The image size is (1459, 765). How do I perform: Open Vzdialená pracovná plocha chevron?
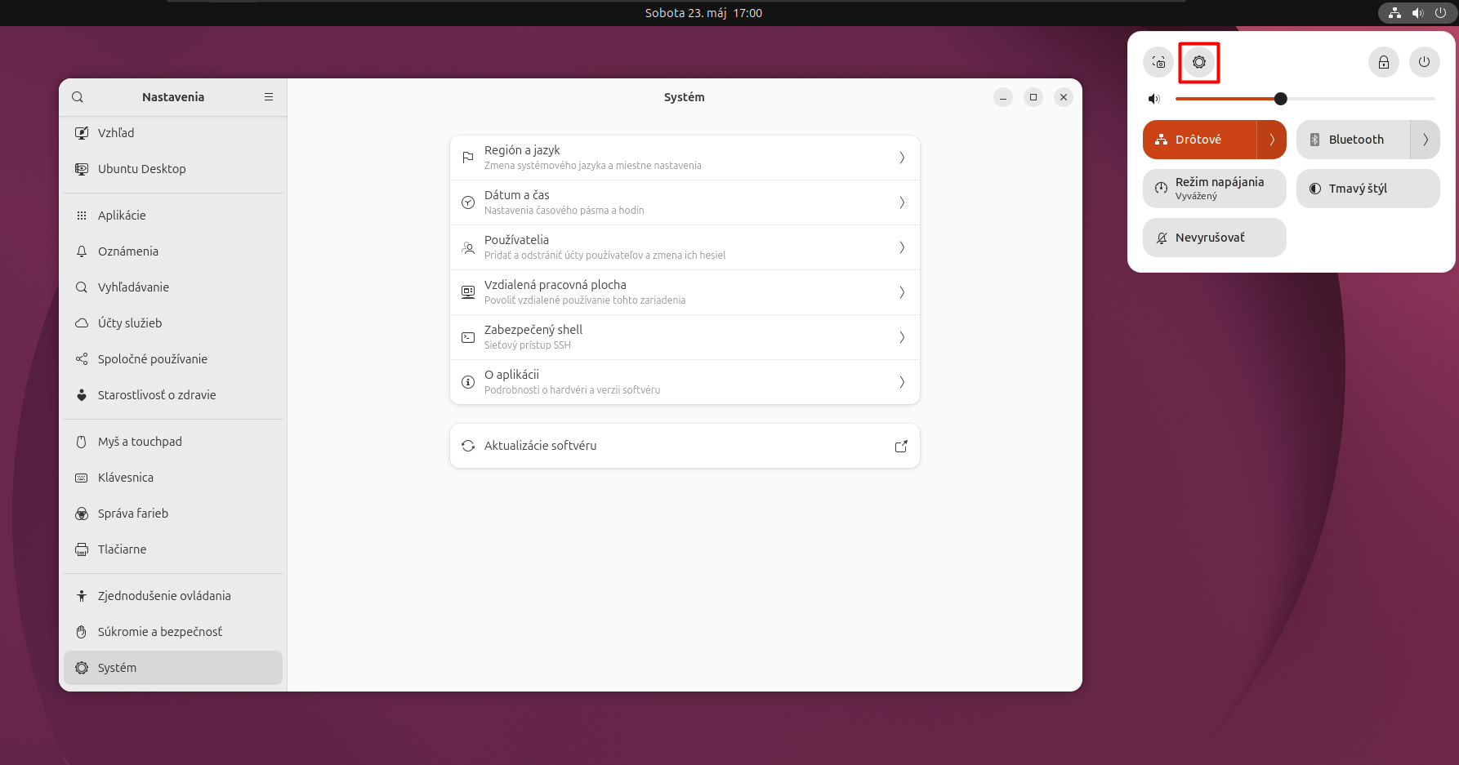pos(902,292)
